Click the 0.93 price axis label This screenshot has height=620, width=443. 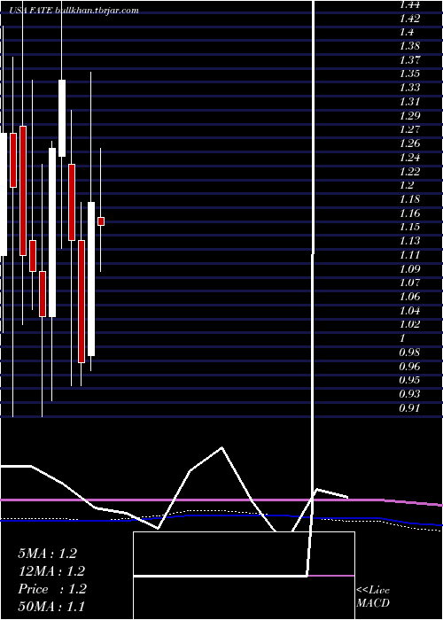pos(409,395)
